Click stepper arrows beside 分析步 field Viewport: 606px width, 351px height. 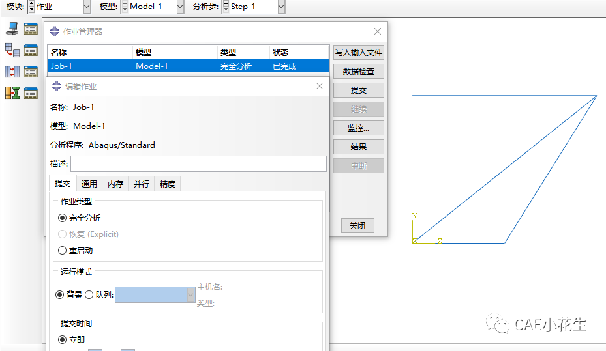tap(226, 7)
